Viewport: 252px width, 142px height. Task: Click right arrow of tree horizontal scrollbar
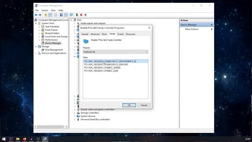[67, 127]
